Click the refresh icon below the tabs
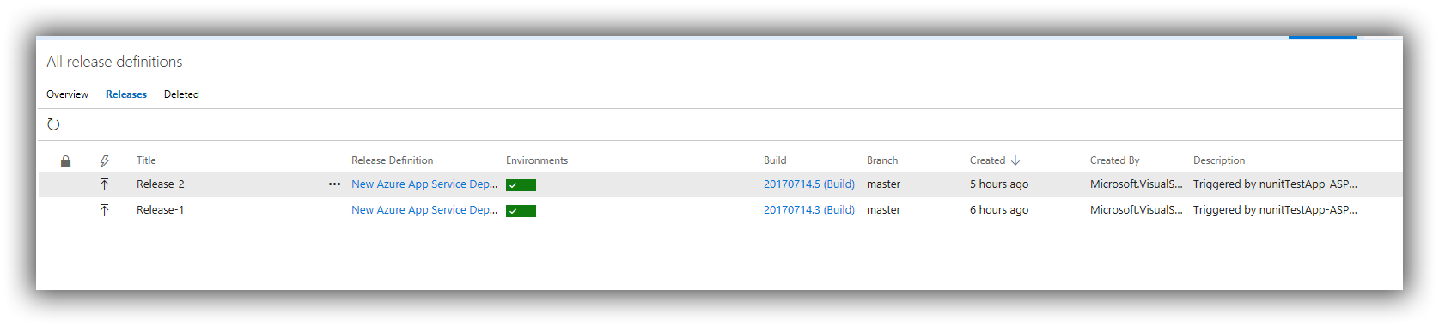 tap(53, 124)
